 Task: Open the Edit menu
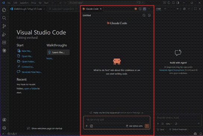pos(15,3)
